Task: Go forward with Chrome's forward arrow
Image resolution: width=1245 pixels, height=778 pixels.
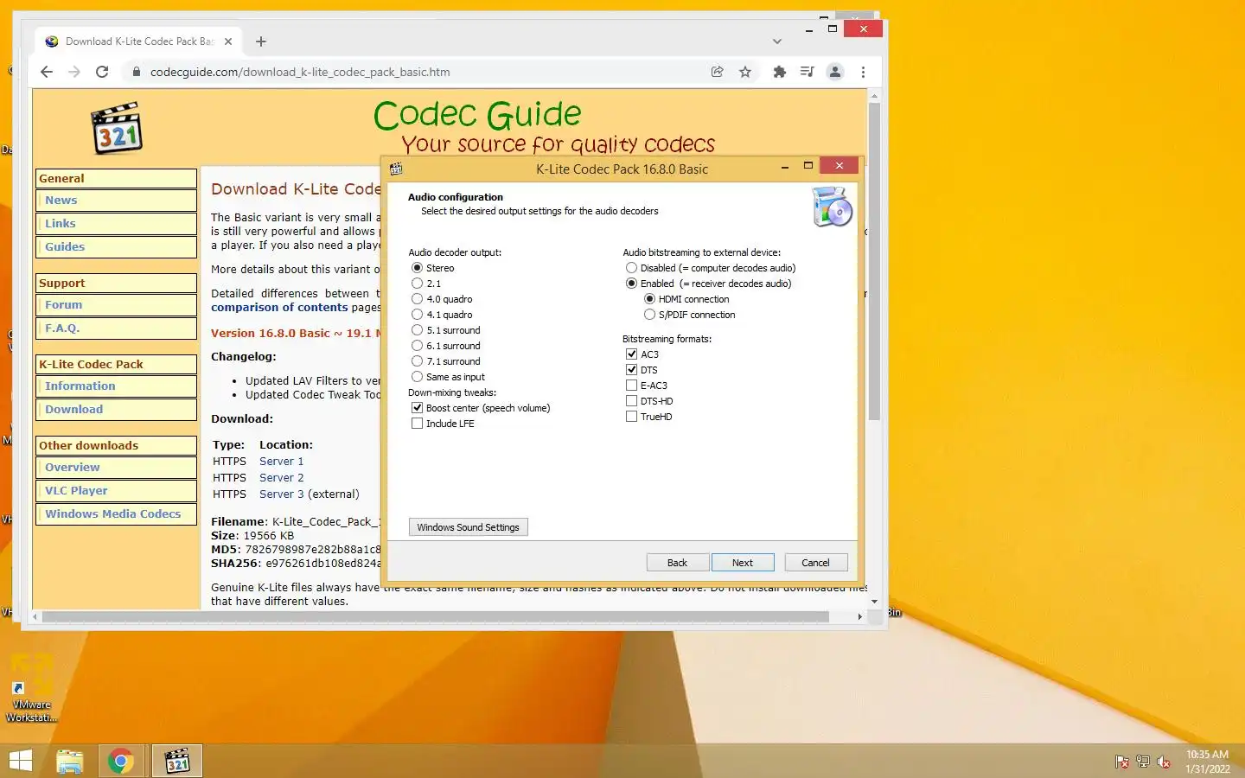Action: click(74, 72)
